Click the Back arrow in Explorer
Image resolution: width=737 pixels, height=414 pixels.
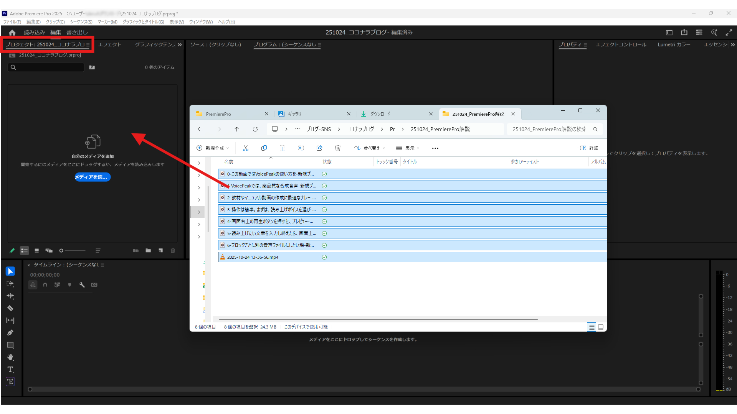(x=200, y=129)
